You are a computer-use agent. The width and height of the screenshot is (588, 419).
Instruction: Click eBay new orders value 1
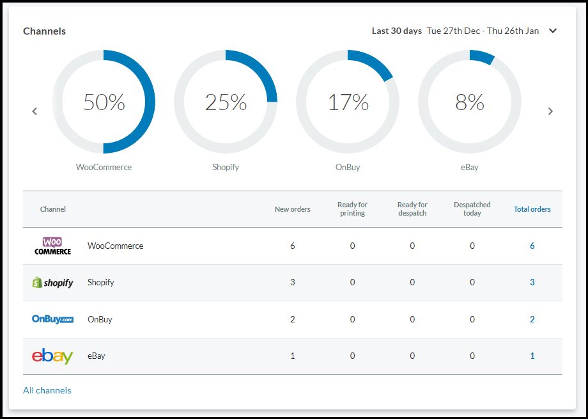coord(293,356)
